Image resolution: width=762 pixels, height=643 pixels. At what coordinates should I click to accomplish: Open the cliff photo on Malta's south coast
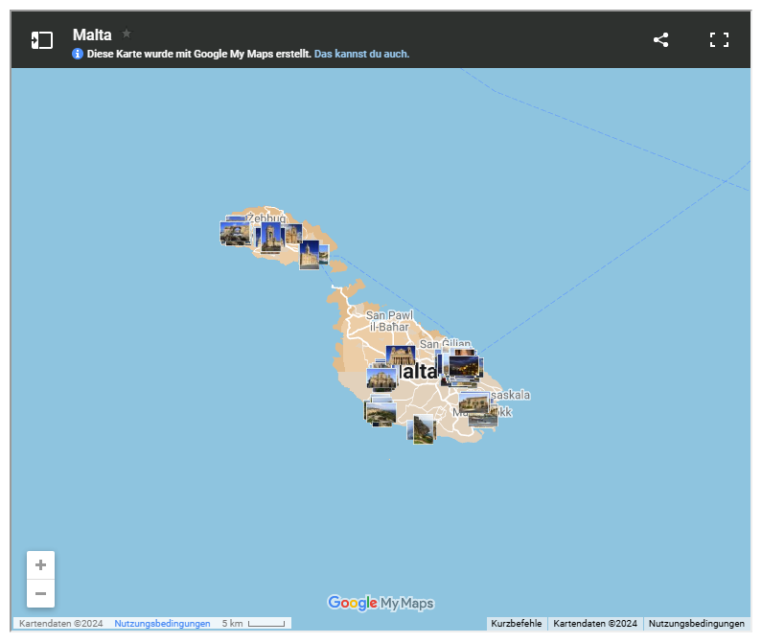[x=423, y=430]
